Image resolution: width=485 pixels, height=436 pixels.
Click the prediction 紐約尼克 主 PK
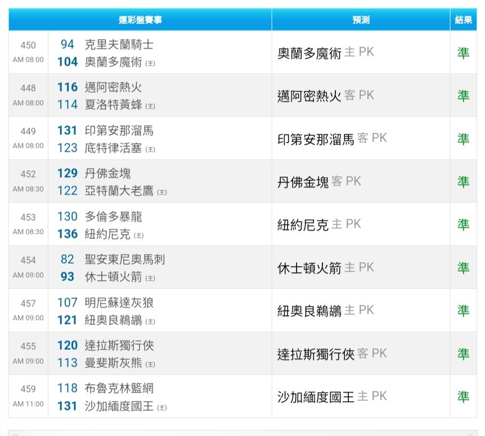[x=319, y=224]
